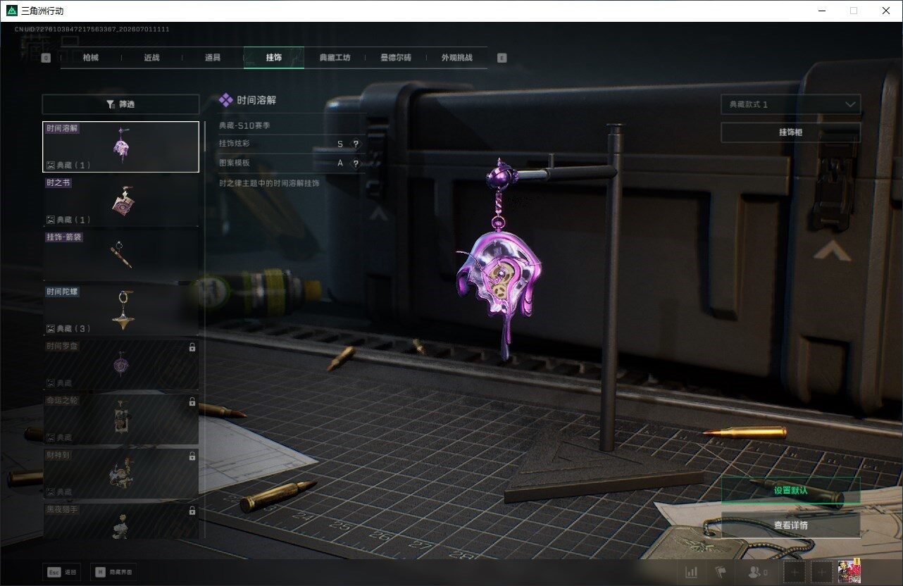Open the flag icon in bottom bar

tap(720, 573)
